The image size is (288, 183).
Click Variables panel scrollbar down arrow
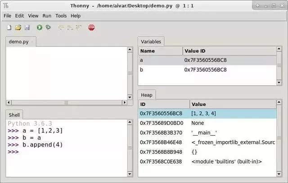coord(279,82)
